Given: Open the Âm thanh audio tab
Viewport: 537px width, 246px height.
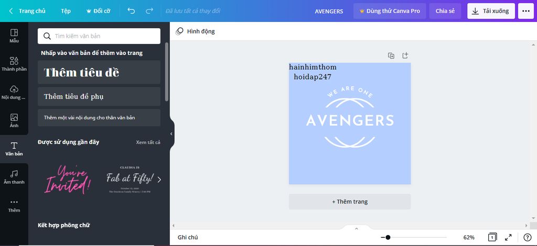Looking at the screenshot, I should (14, 177).
